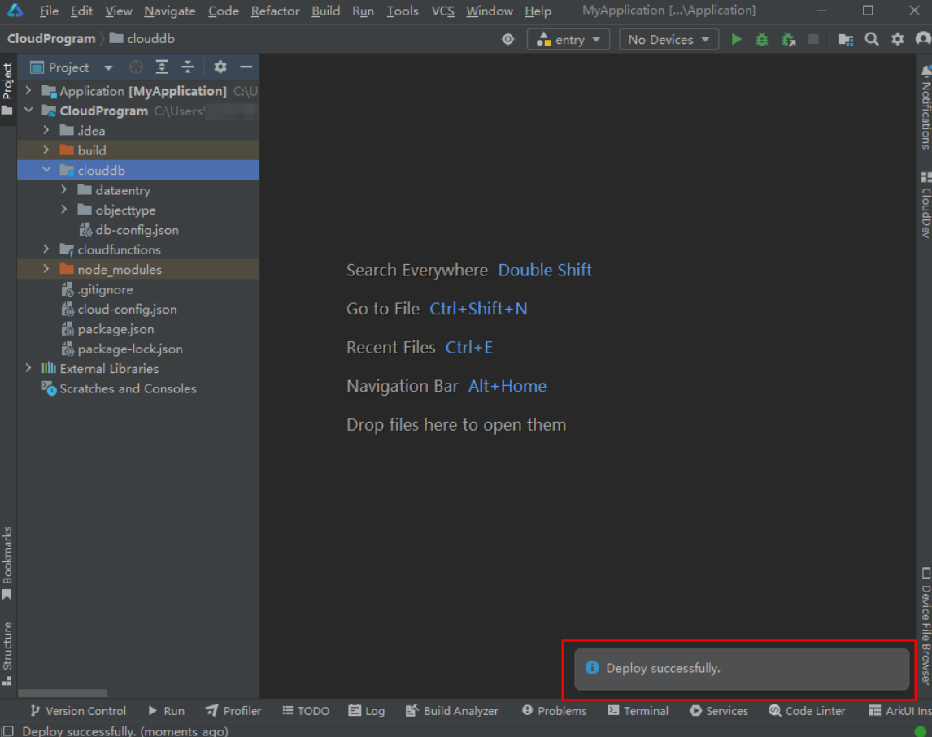Open the Tools menu
Viewport: 932px width, 737px height.
click(x=403, y=11)
